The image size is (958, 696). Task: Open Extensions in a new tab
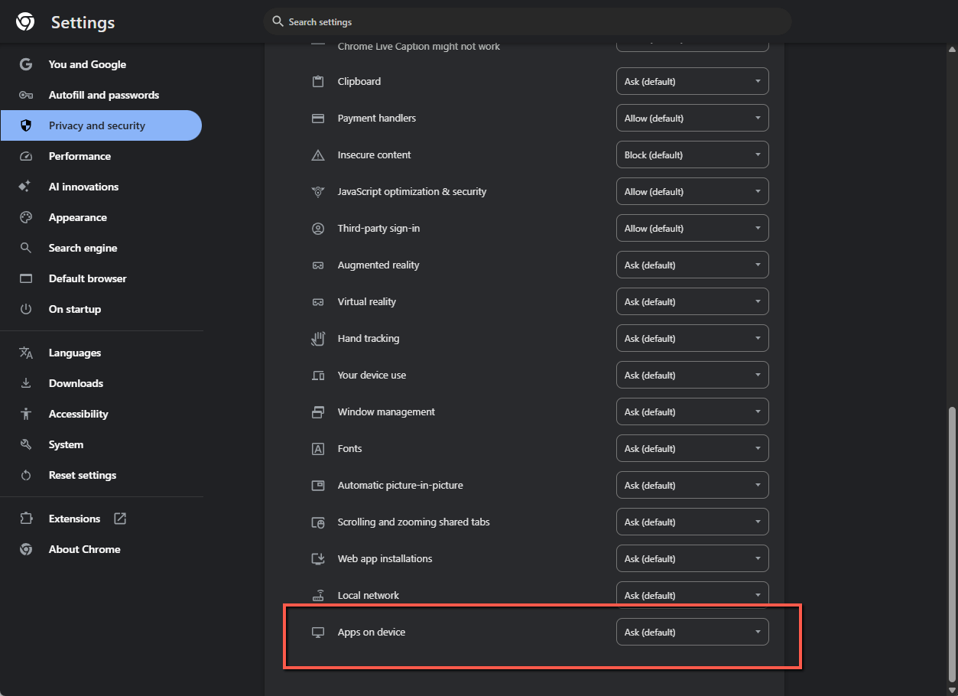coord(101,519)
